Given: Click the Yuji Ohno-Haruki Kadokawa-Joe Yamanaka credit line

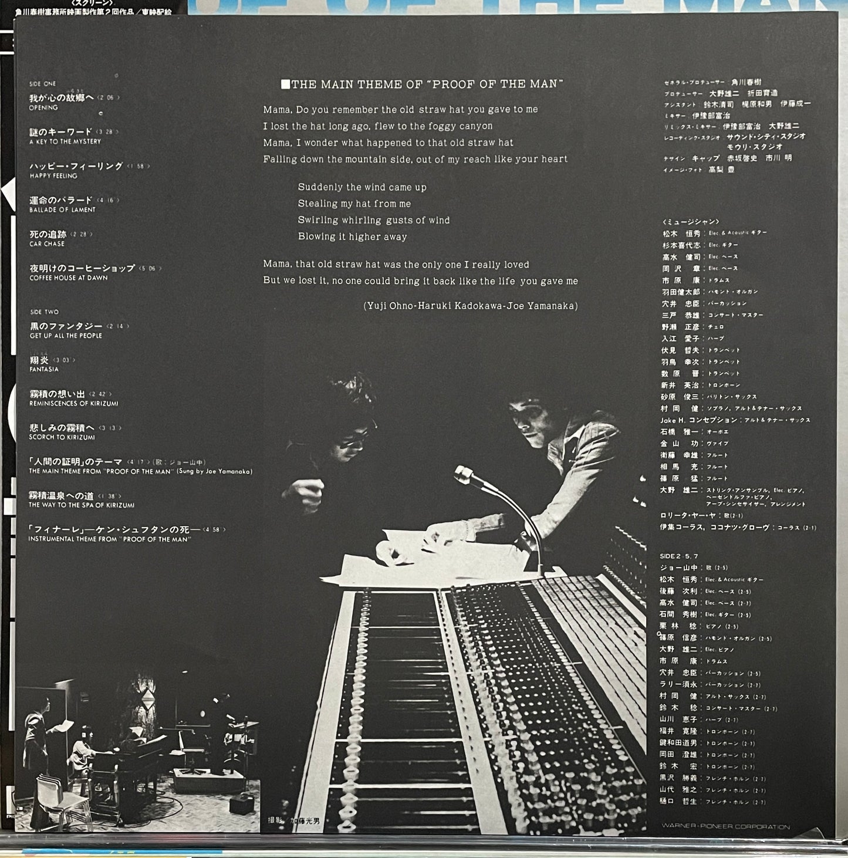Looking at the screenshot, I should point(471,306).
